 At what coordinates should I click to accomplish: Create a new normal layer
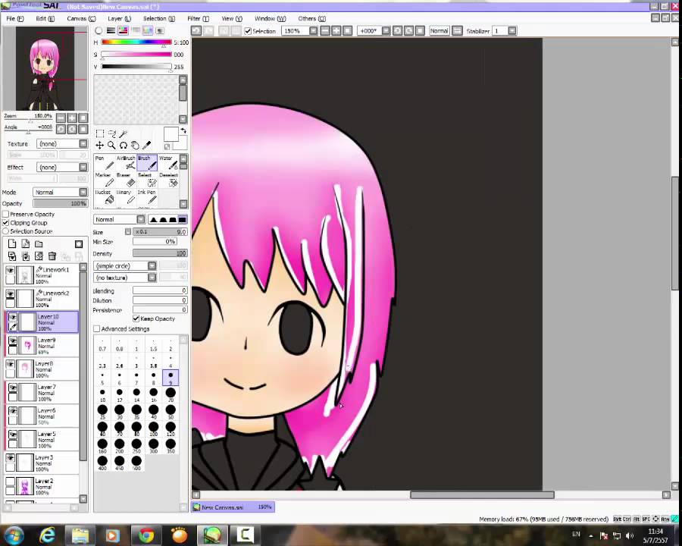coord(12,244)
